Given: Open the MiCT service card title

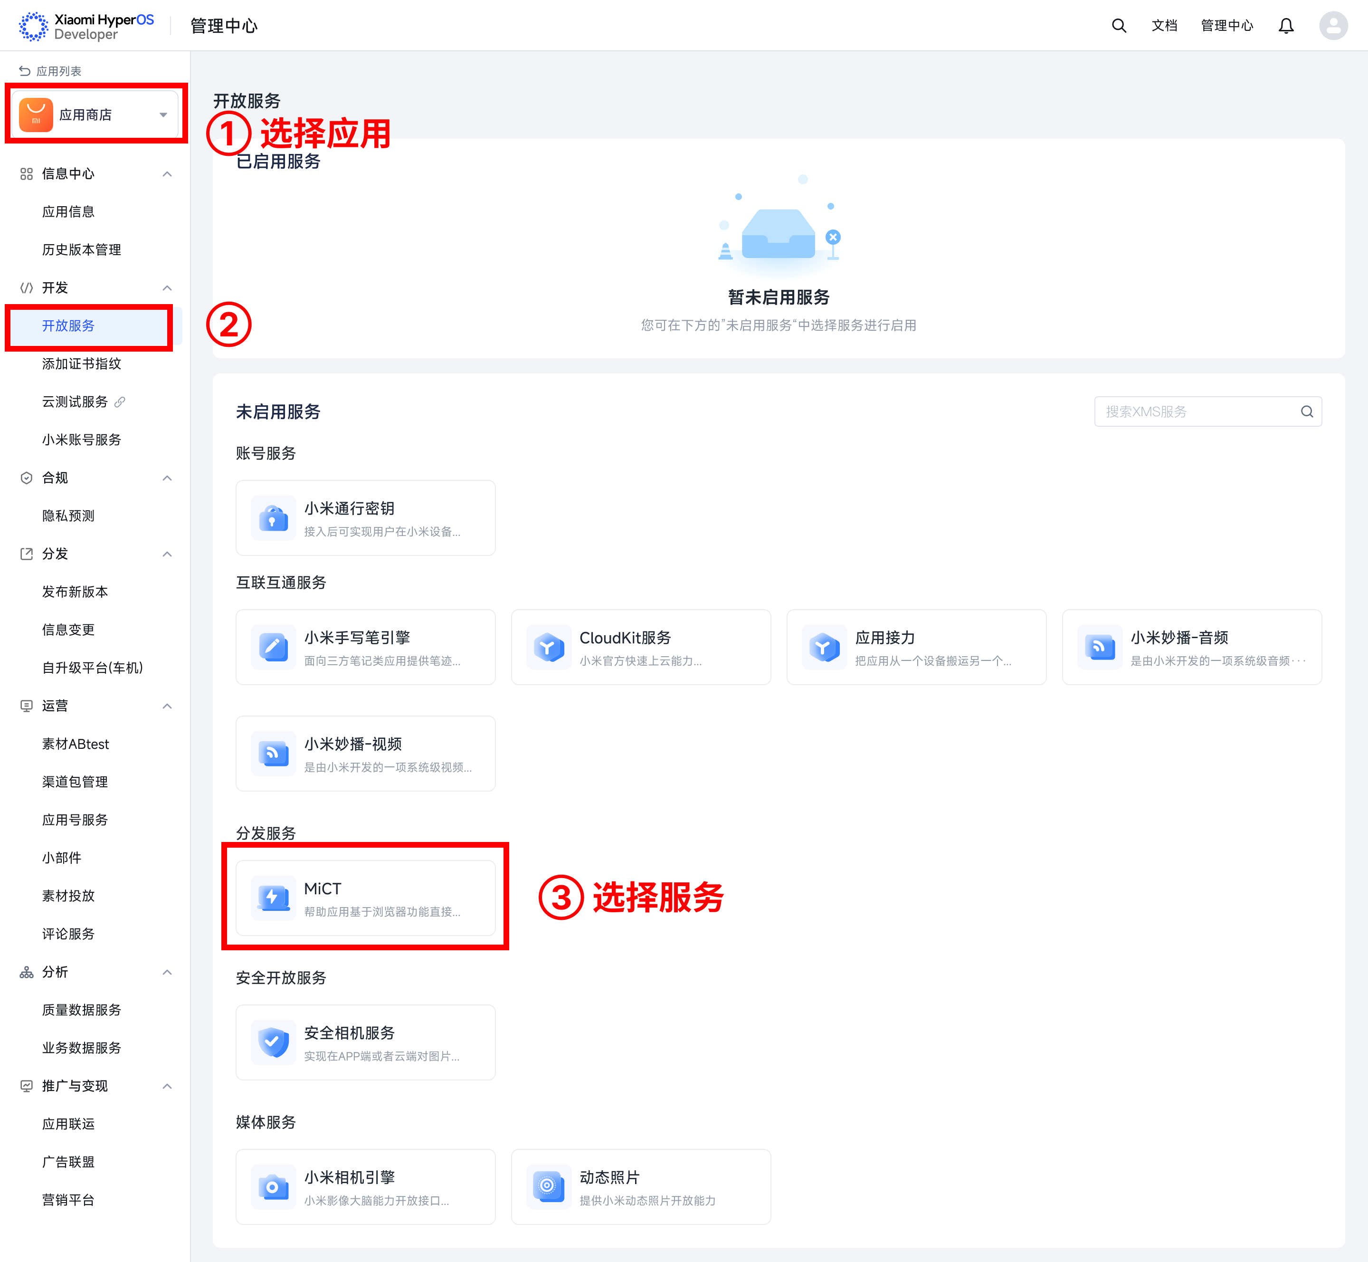Looking at the screenshot, I should 322,889.
